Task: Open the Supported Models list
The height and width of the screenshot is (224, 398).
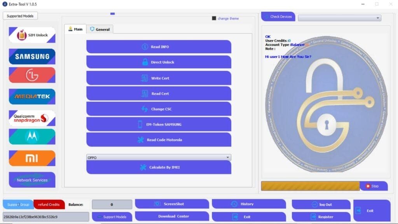Action: pos(20,16)
